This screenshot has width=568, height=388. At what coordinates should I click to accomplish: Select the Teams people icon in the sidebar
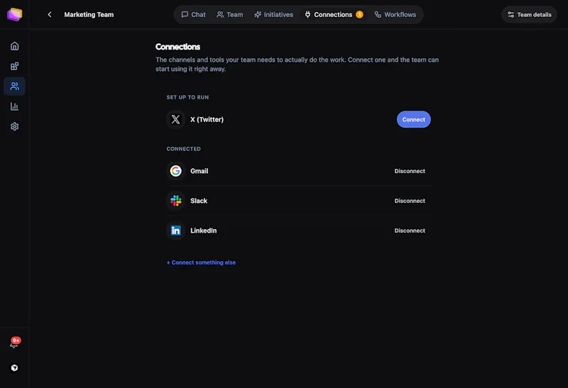(14, 86)
